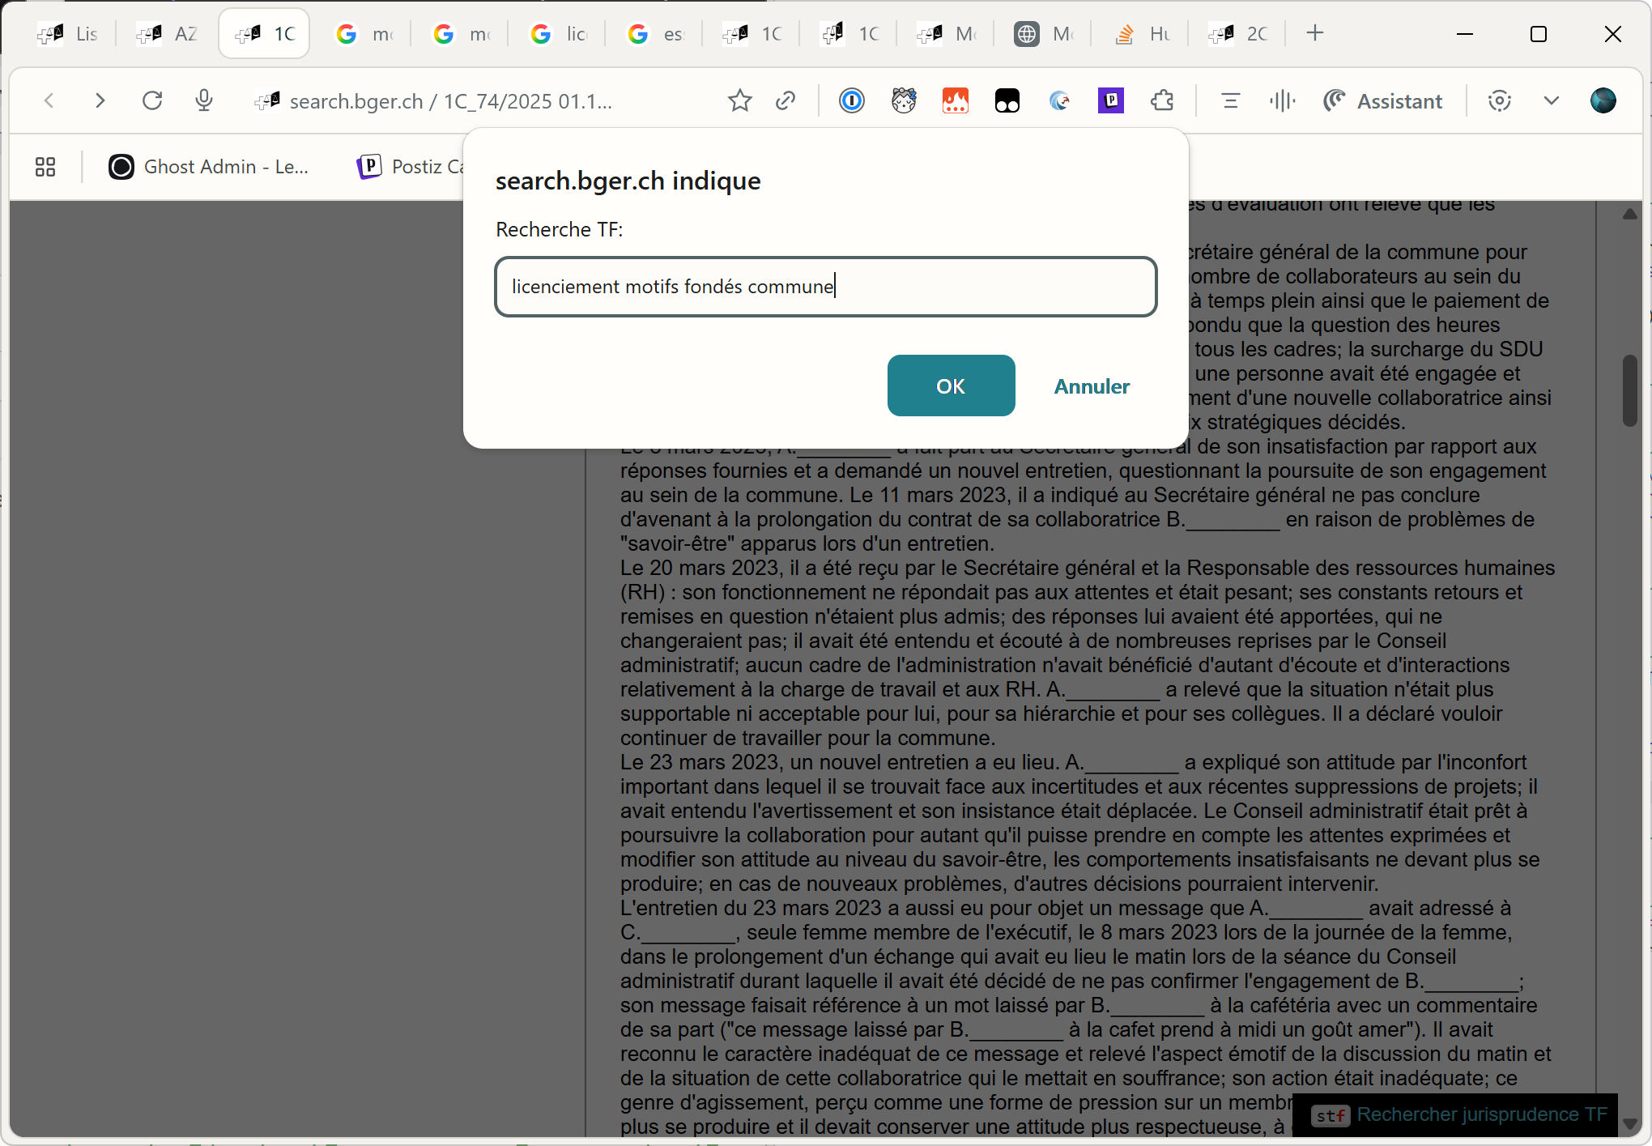
Task: Click the reload page icon
Action: [x=152, y=100]
